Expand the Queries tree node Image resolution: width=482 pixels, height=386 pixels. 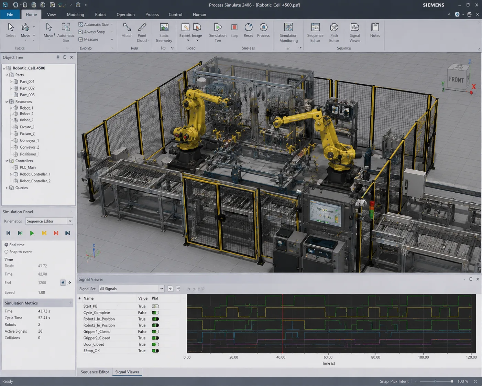tap(7, 188)
